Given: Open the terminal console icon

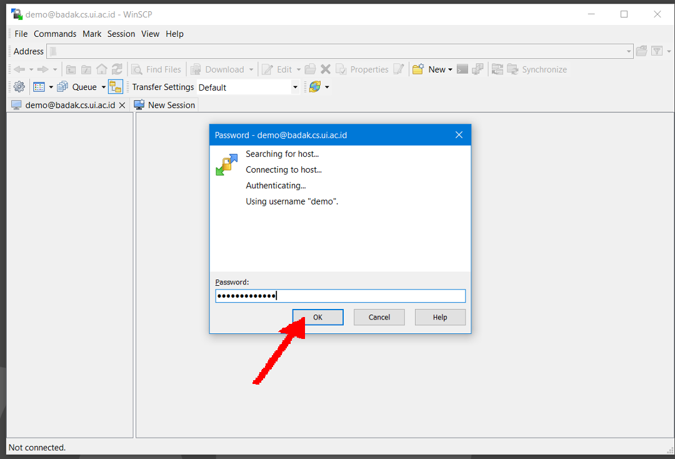Looking at the screenshot, I should pyautogui.click(x=462, y=69).
